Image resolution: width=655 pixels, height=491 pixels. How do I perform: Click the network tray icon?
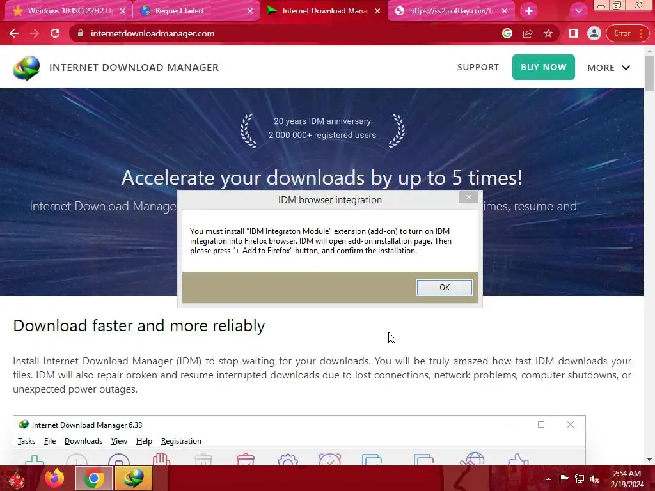[x=580, y=478]
